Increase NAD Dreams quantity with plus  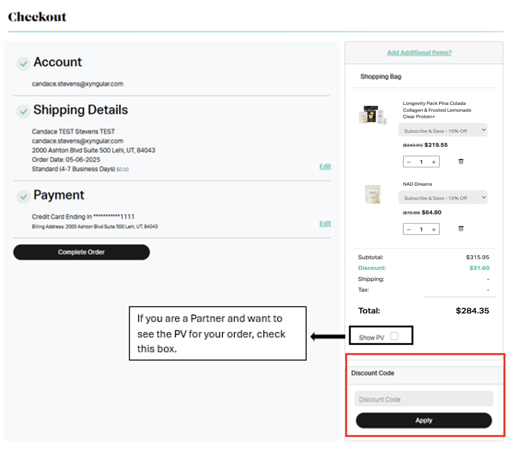click(x=434, y=229)
